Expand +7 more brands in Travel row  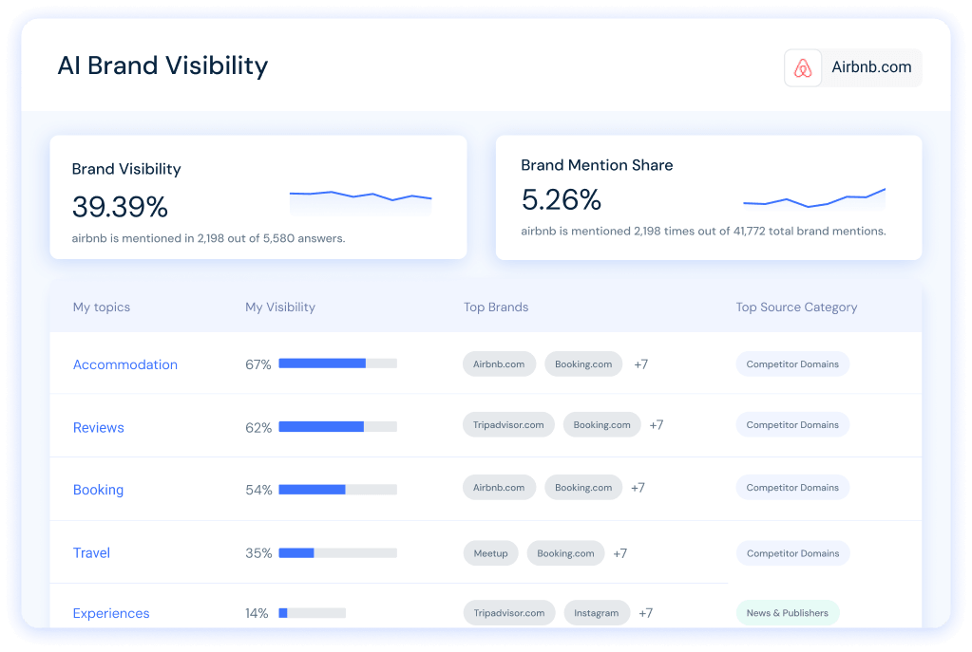(x=619, y=553)
